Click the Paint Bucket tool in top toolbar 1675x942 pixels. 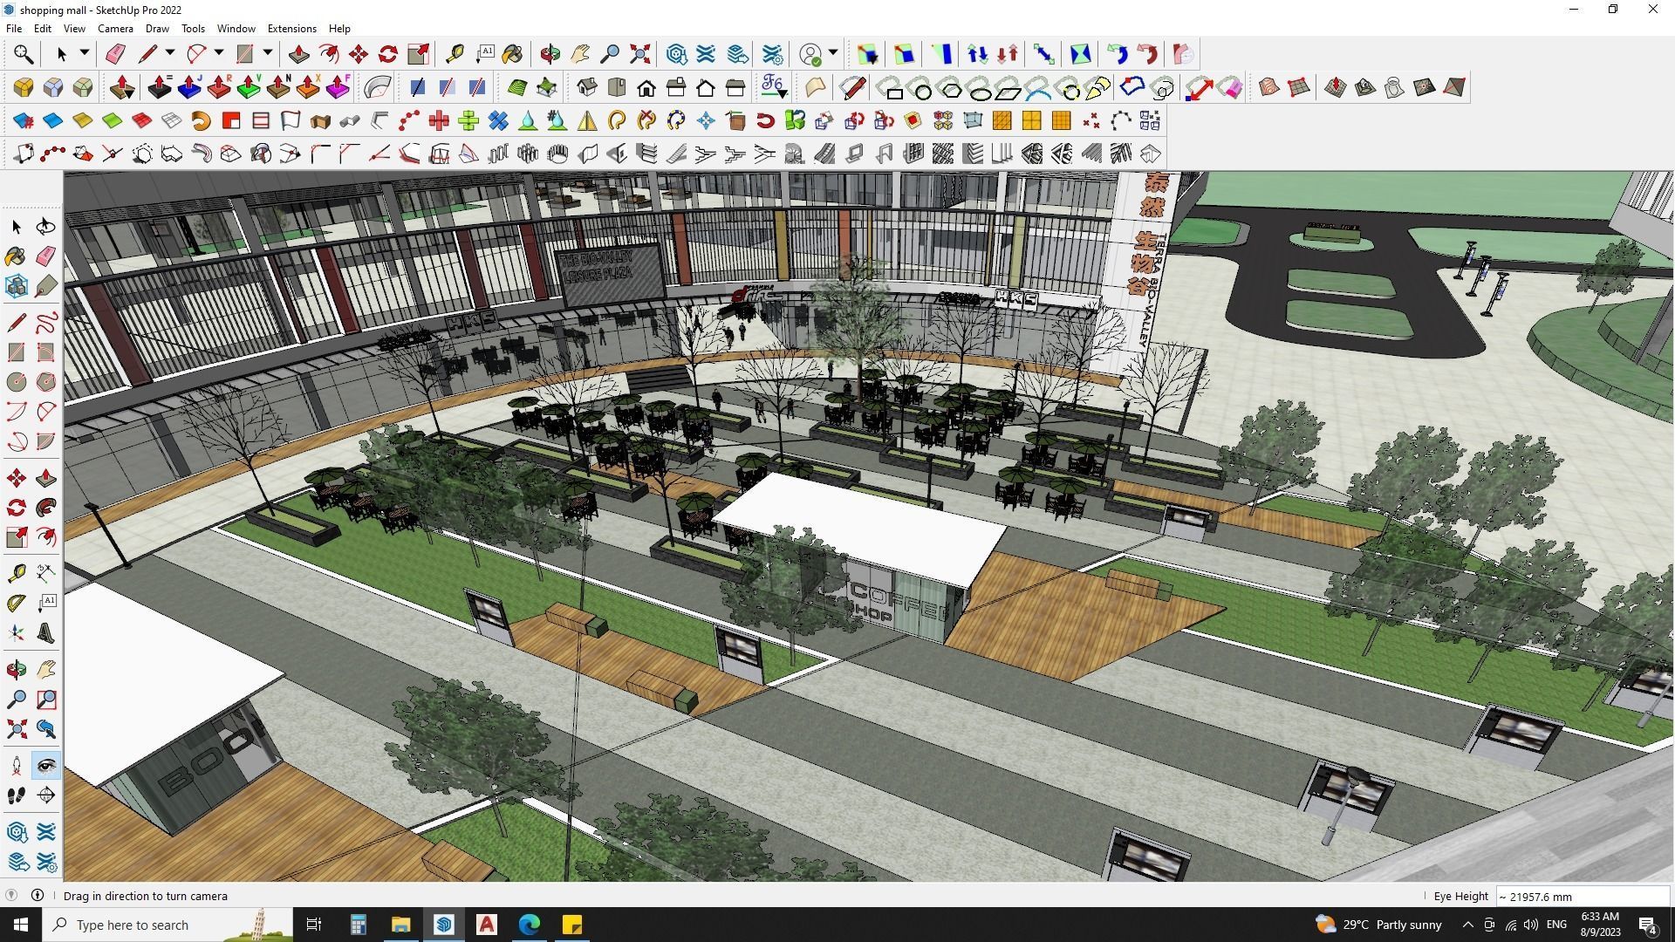(x=512, y=54)
